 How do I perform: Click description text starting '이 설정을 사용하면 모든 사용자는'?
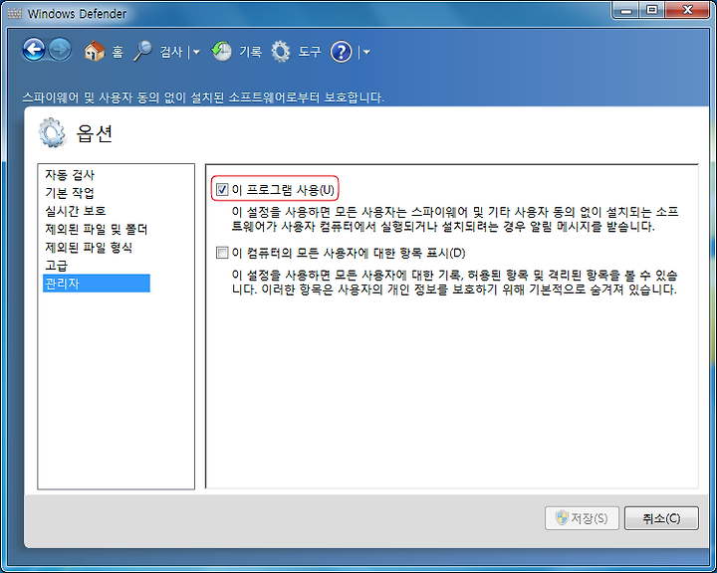pos(454,219)
